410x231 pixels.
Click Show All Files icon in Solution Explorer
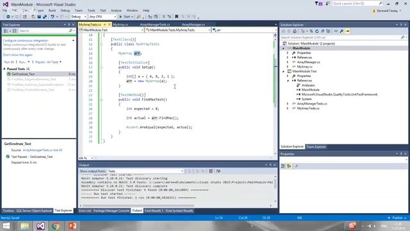329,31
